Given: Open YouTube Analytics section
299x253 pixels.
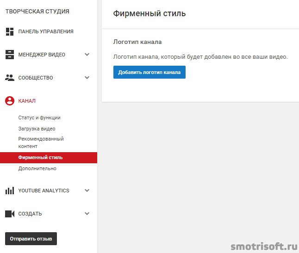Looking at the screenshot, I should click(x=44, y=191).
